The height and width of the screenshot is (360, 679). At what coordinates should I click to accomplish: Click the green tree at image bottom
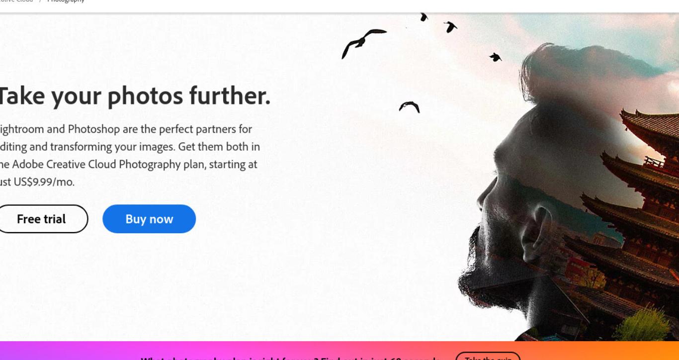point(649,324)
